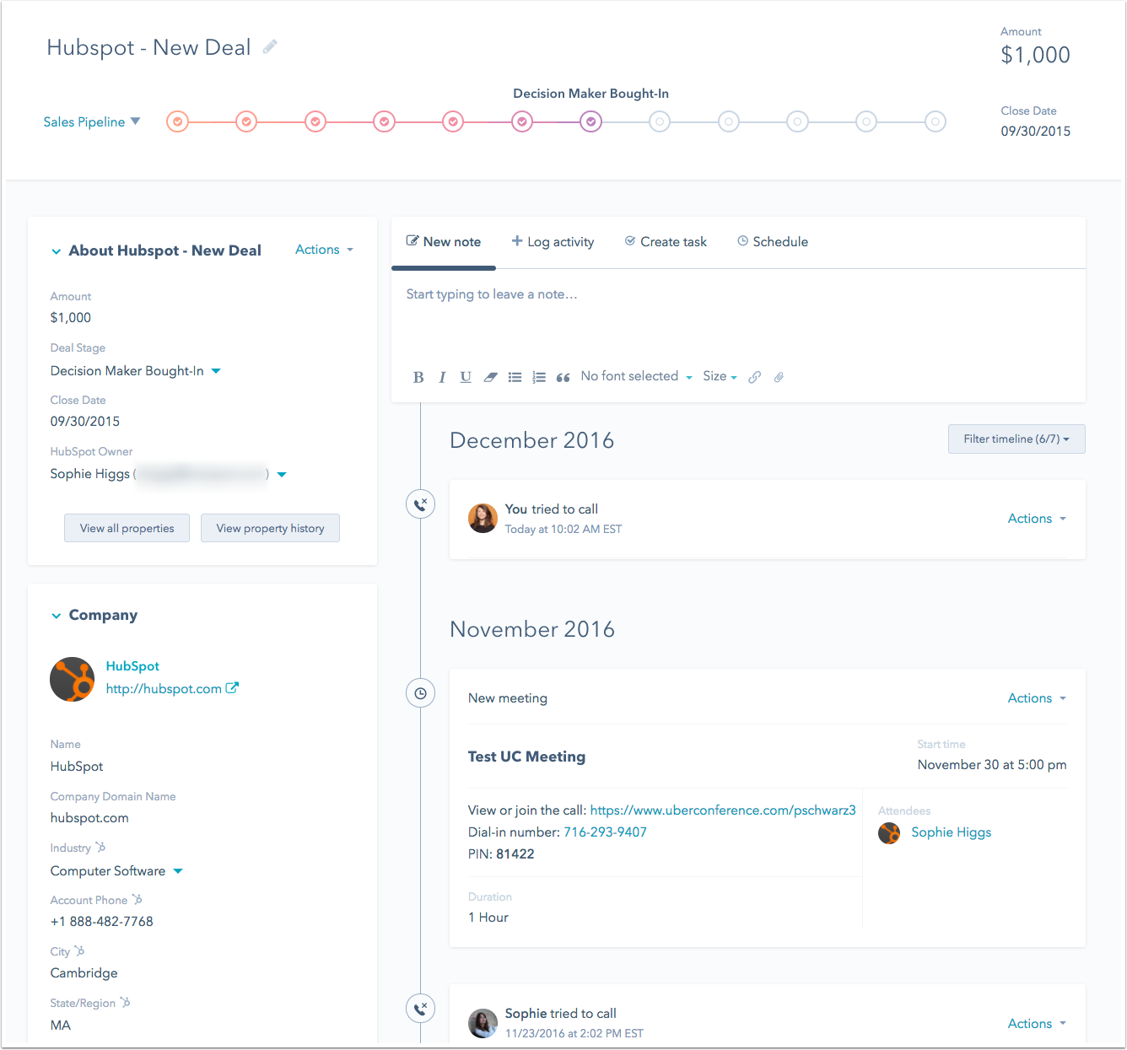Insert a bulleted list in the note

[x=515, y=377]
